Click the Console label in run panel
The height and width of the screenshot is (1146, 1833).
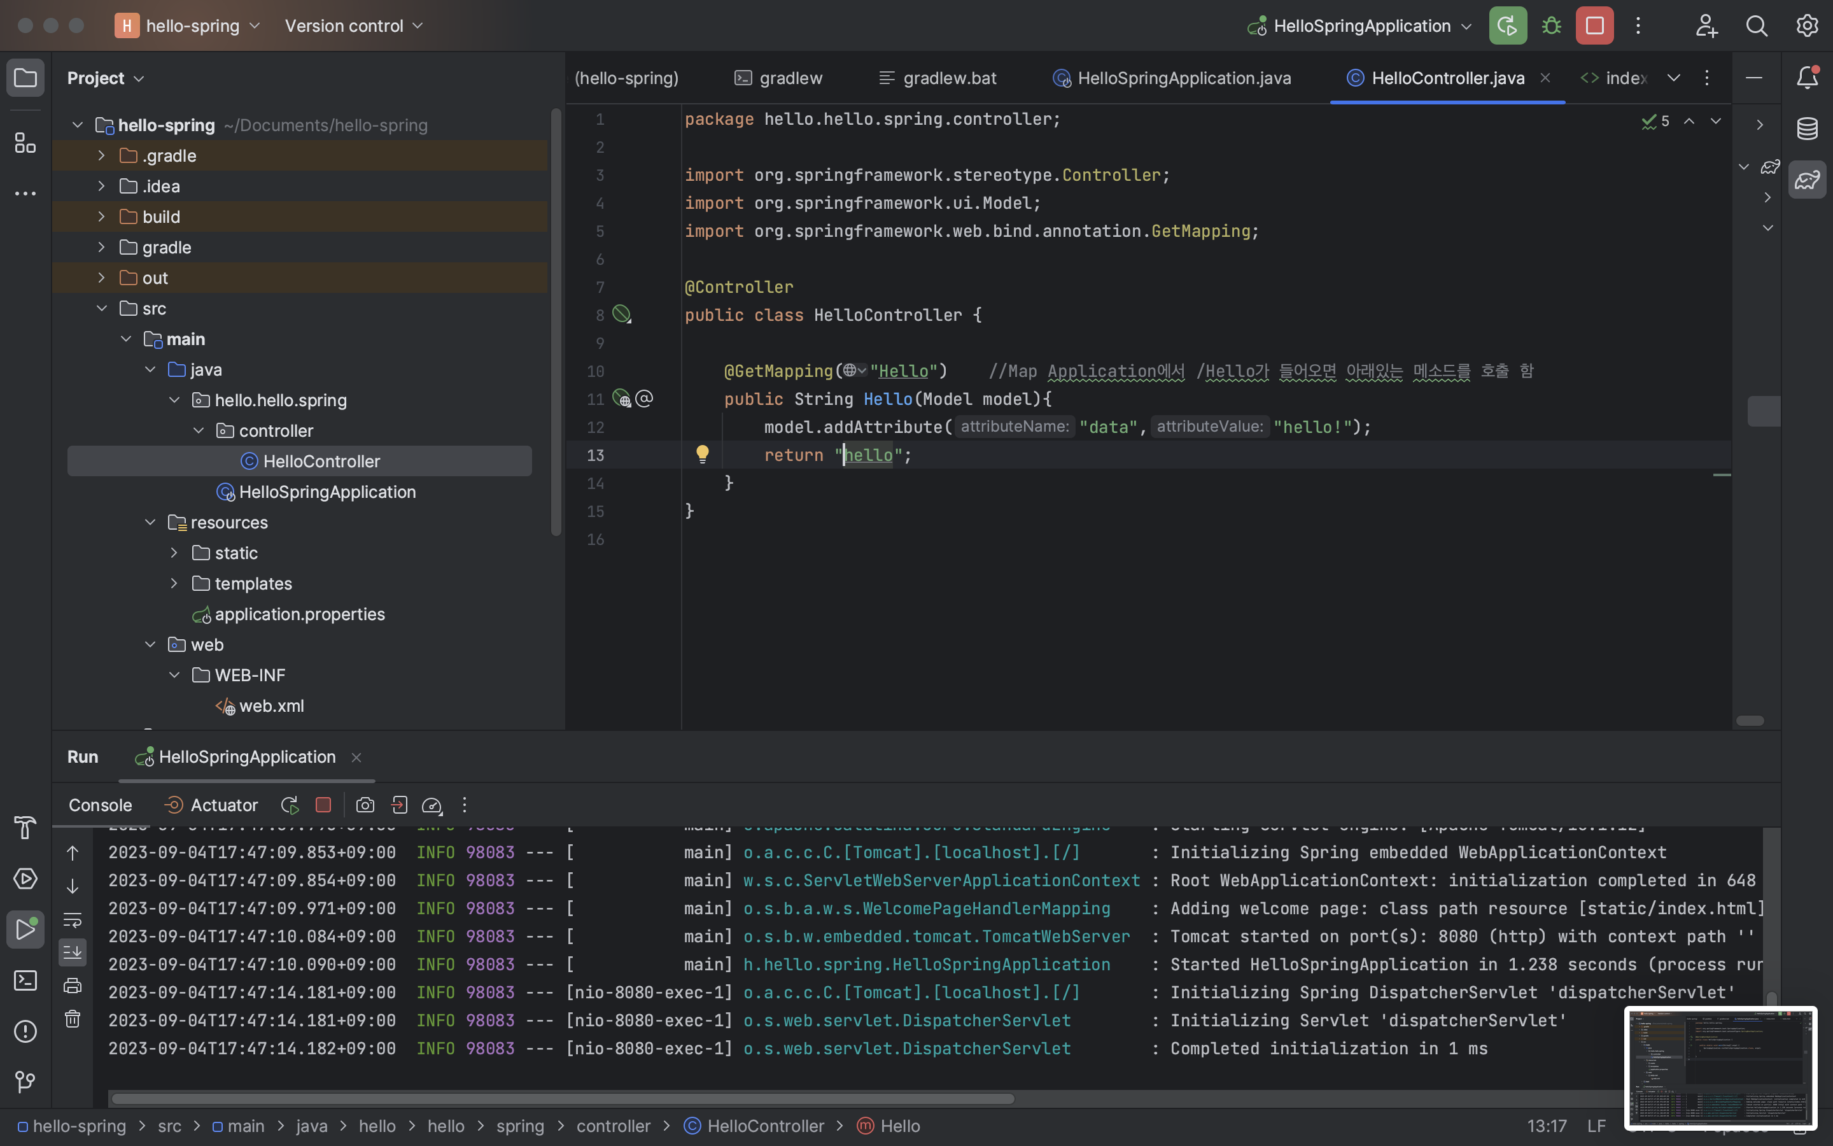[x=99, y=805]
